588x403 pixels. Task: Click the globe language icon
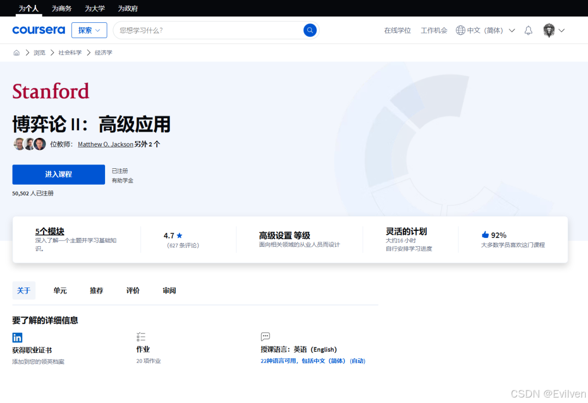[x=460, y=30]
